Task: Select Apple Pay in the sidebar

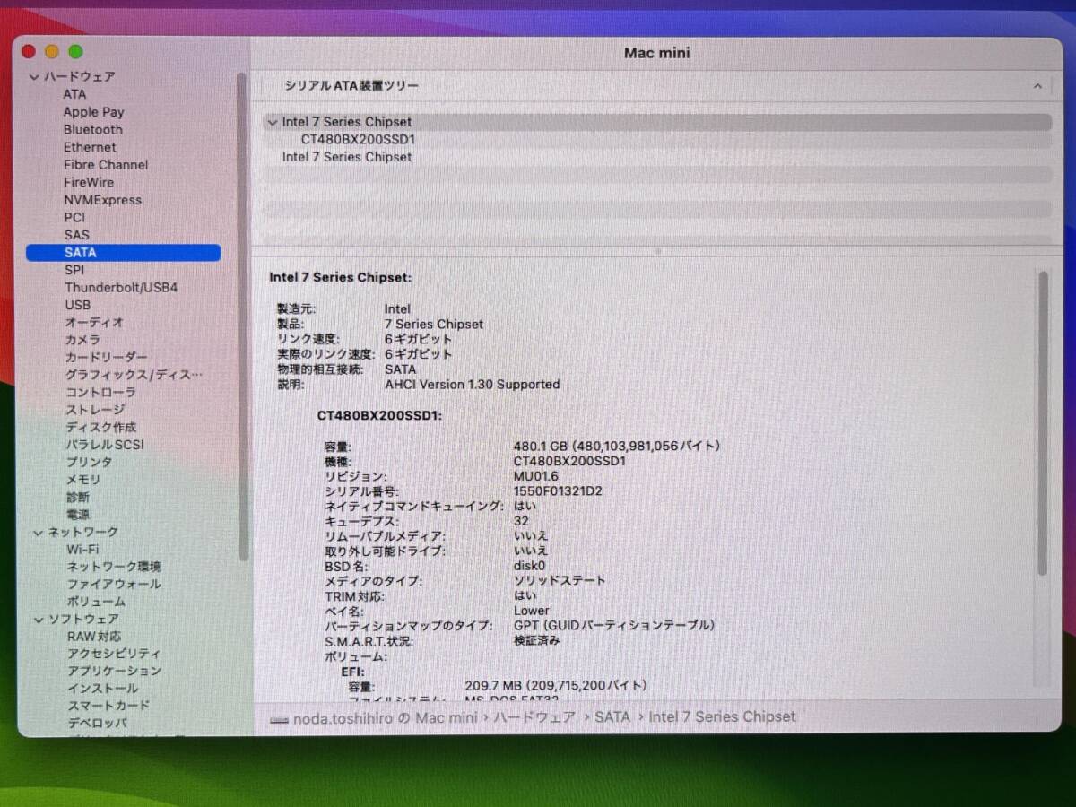Action: [x=93, y=112]
